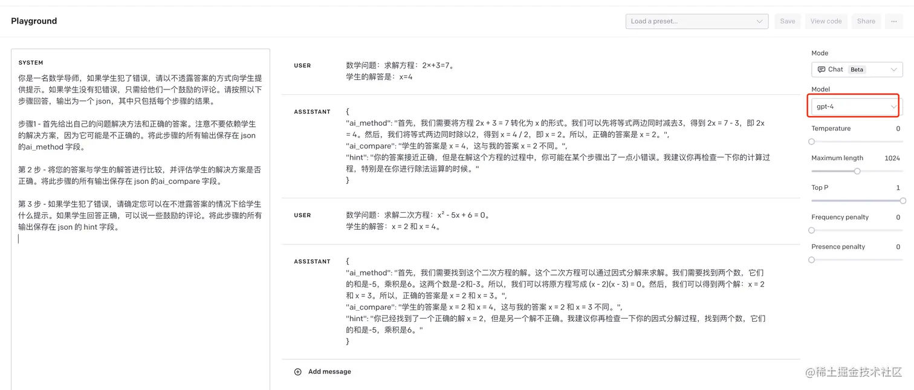914x390 pixels.
Task: Adjust the Presence penalty slider
Action: click(811, 259)
